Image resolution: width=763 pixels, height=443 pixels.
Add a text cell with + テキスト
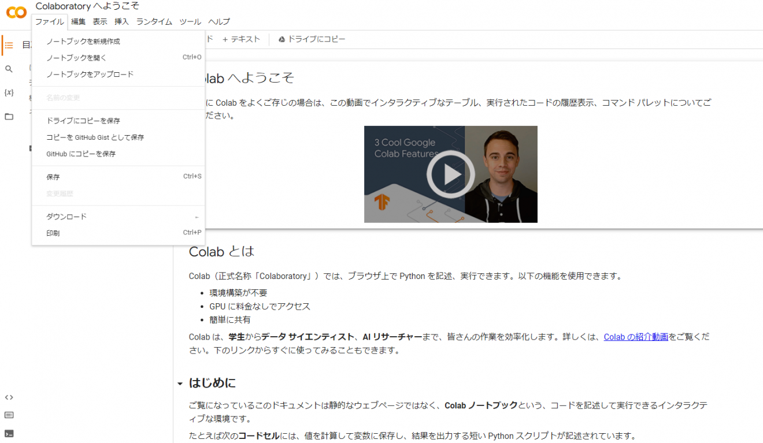tap(242, 39)
